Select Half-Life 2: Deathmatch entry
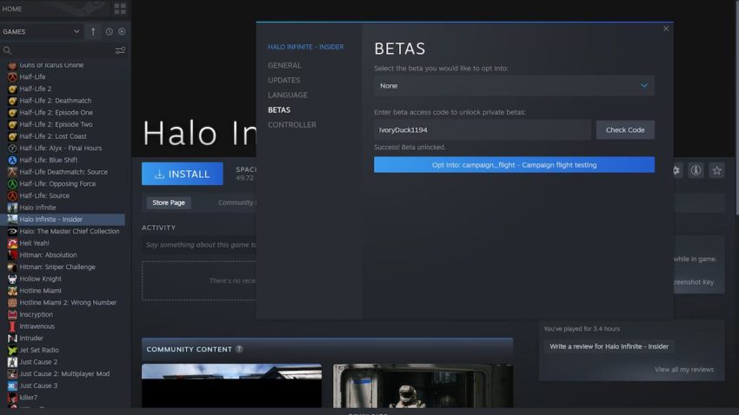The height and width of the screenshot is (415, 739). pos(55,100)
